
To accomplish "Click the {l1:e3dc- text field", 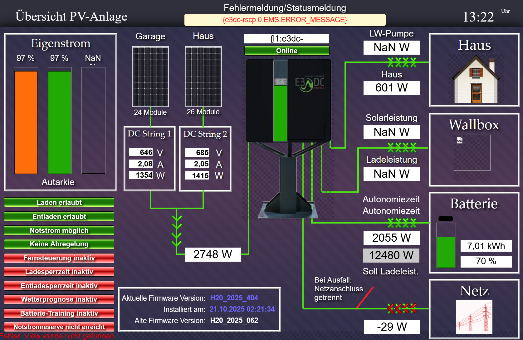I will tap(286, 39).
